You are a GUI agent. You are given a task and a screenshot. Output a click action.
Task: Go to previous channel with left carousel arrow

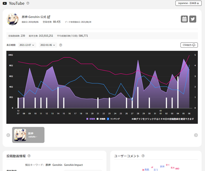(8, 135)
